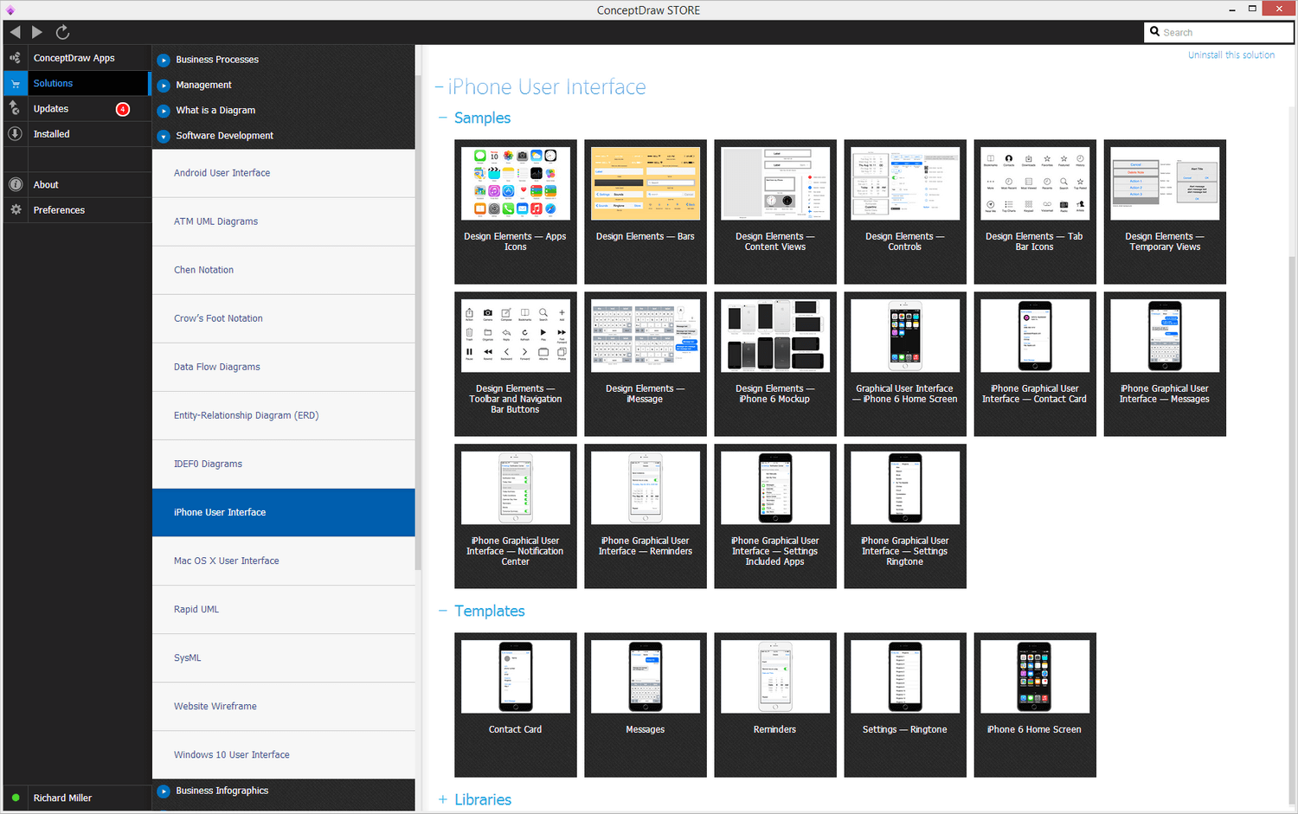Click the ConceptDraw logo in title bar
Image resolution: width=1298 pixels, height=814 pixels.
[x=10, y=10]
